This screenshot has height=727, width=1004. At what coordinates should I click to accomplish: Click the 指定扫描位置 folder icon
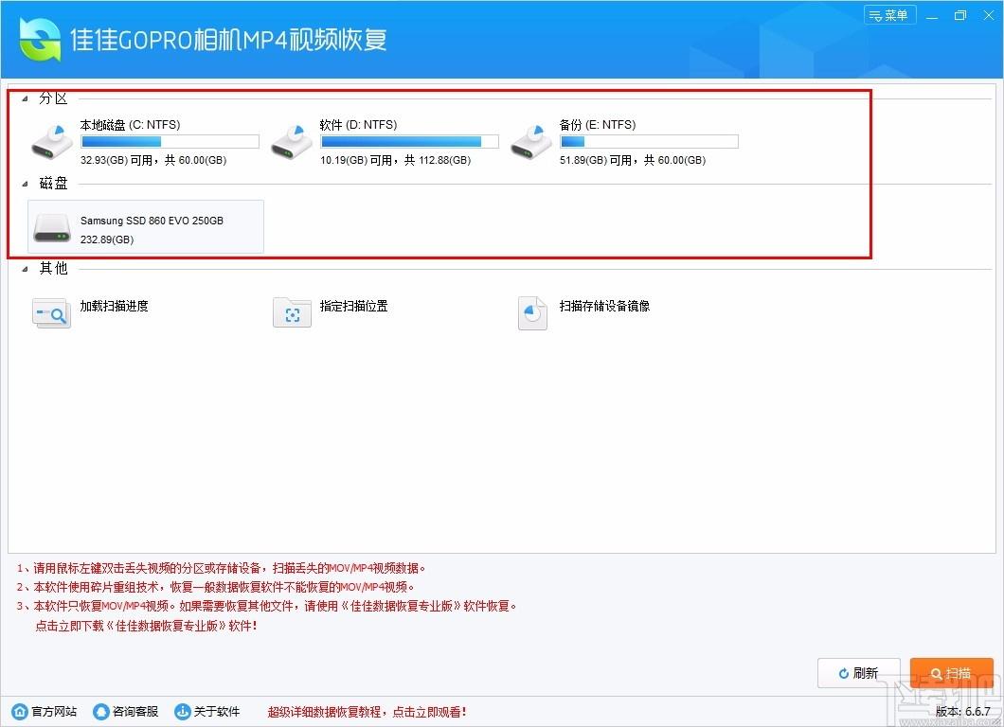pyautogui.click(x=292, y=312)
